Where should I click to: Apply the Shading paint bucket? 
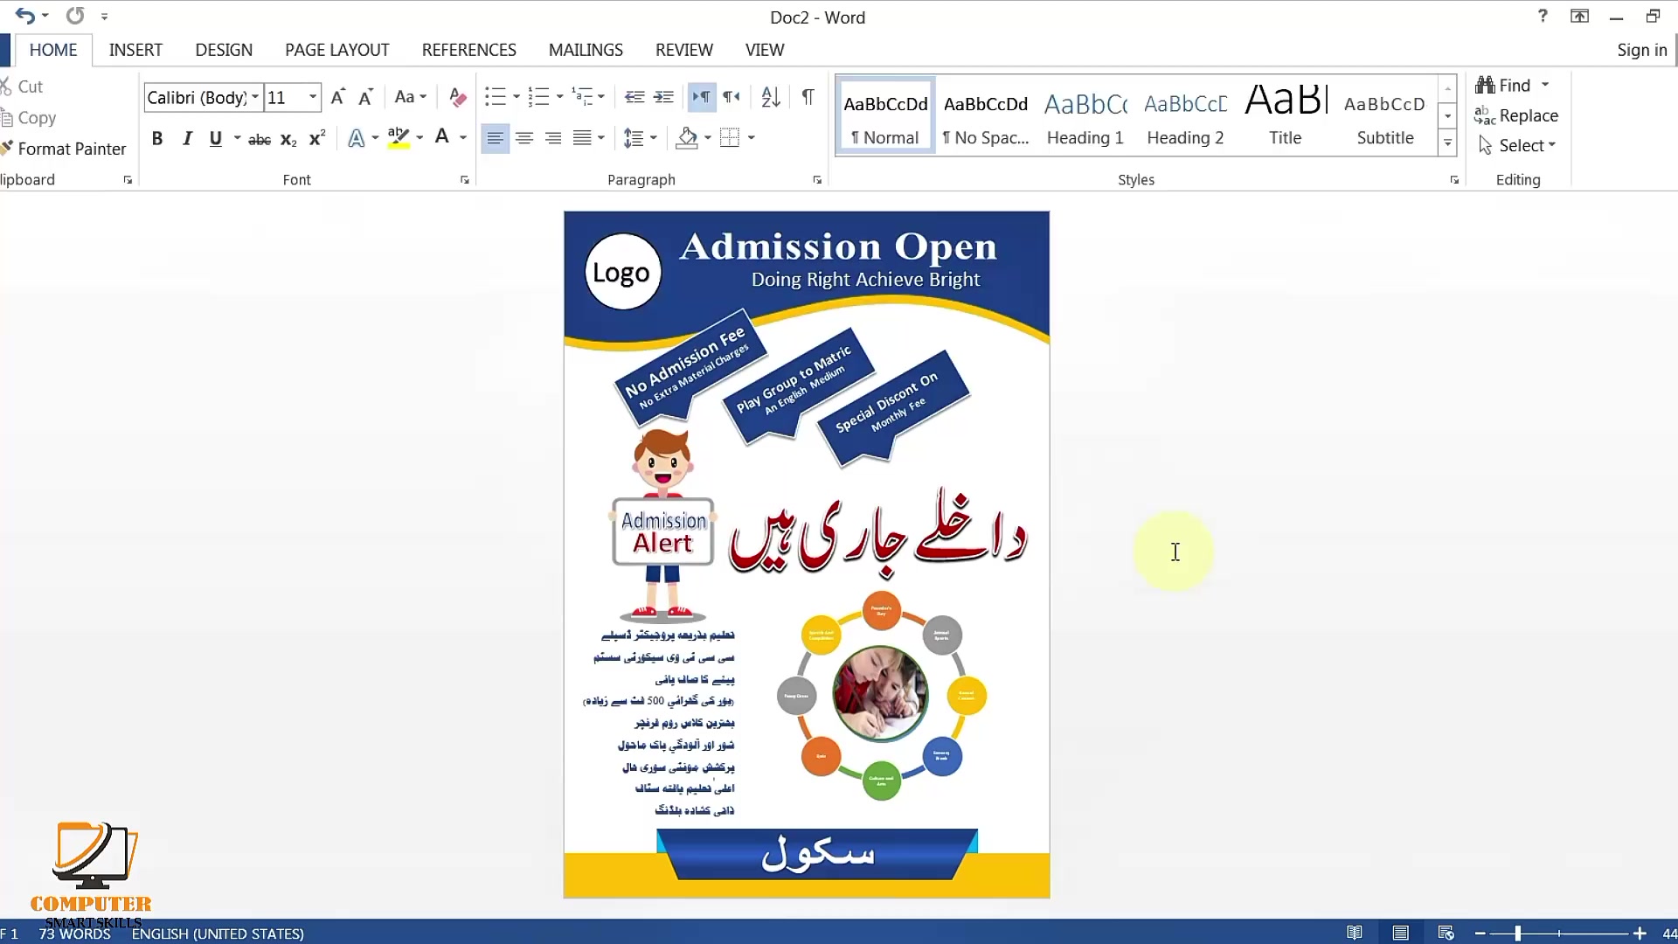click(x=688, y=138)
